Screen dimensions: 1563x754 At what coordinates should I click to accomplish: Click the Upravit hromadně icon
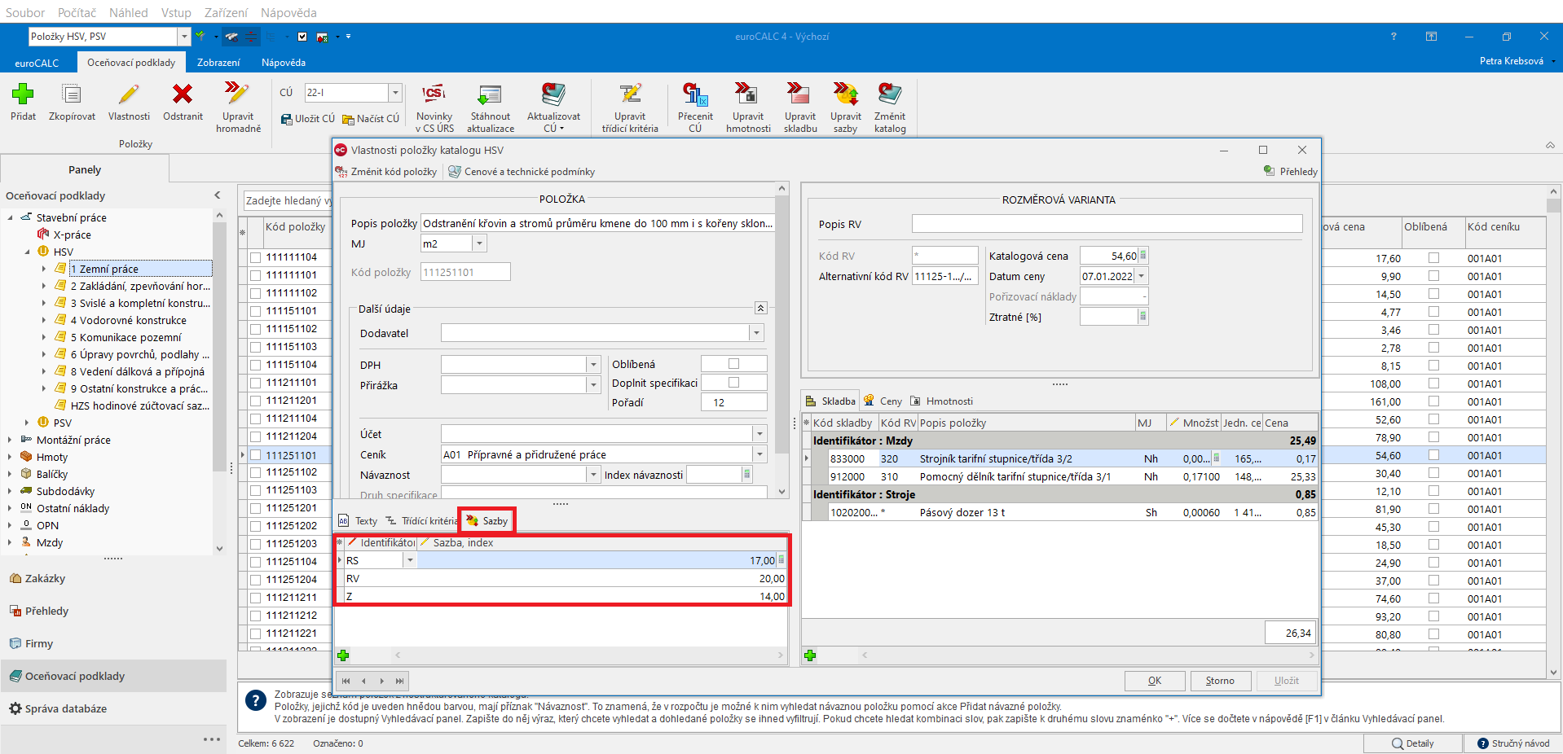point(238,94)
